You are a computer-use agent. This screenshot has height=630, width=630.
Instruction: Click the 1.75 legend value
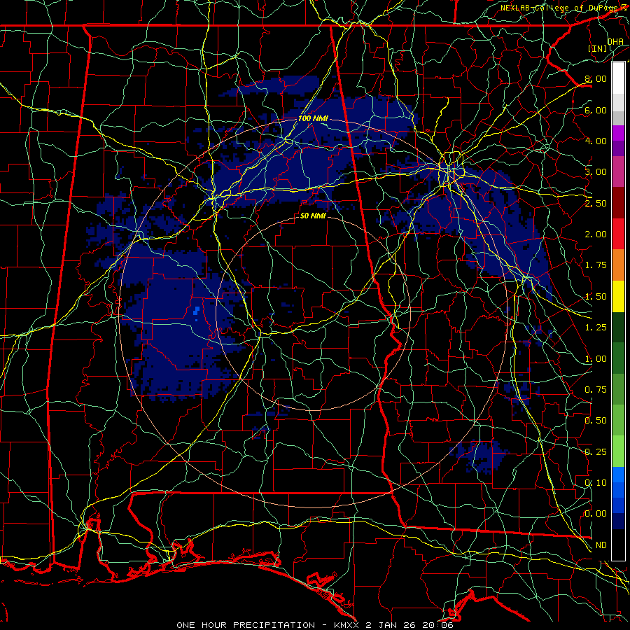pyautogui.click(x=596, y=265)
